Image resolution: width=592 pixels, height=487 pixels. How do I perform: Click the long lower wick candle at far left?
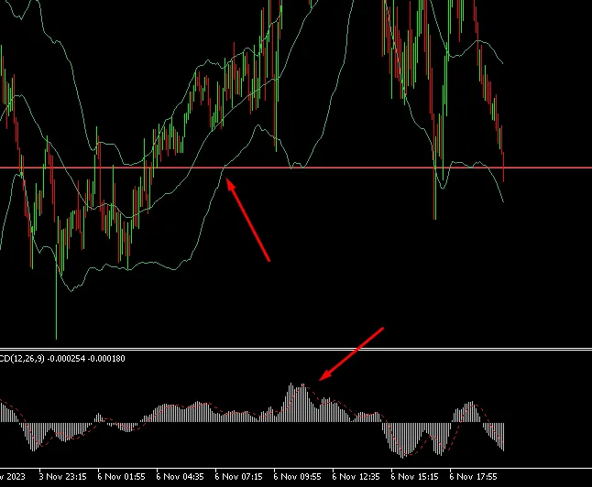[x=57, y=293]
